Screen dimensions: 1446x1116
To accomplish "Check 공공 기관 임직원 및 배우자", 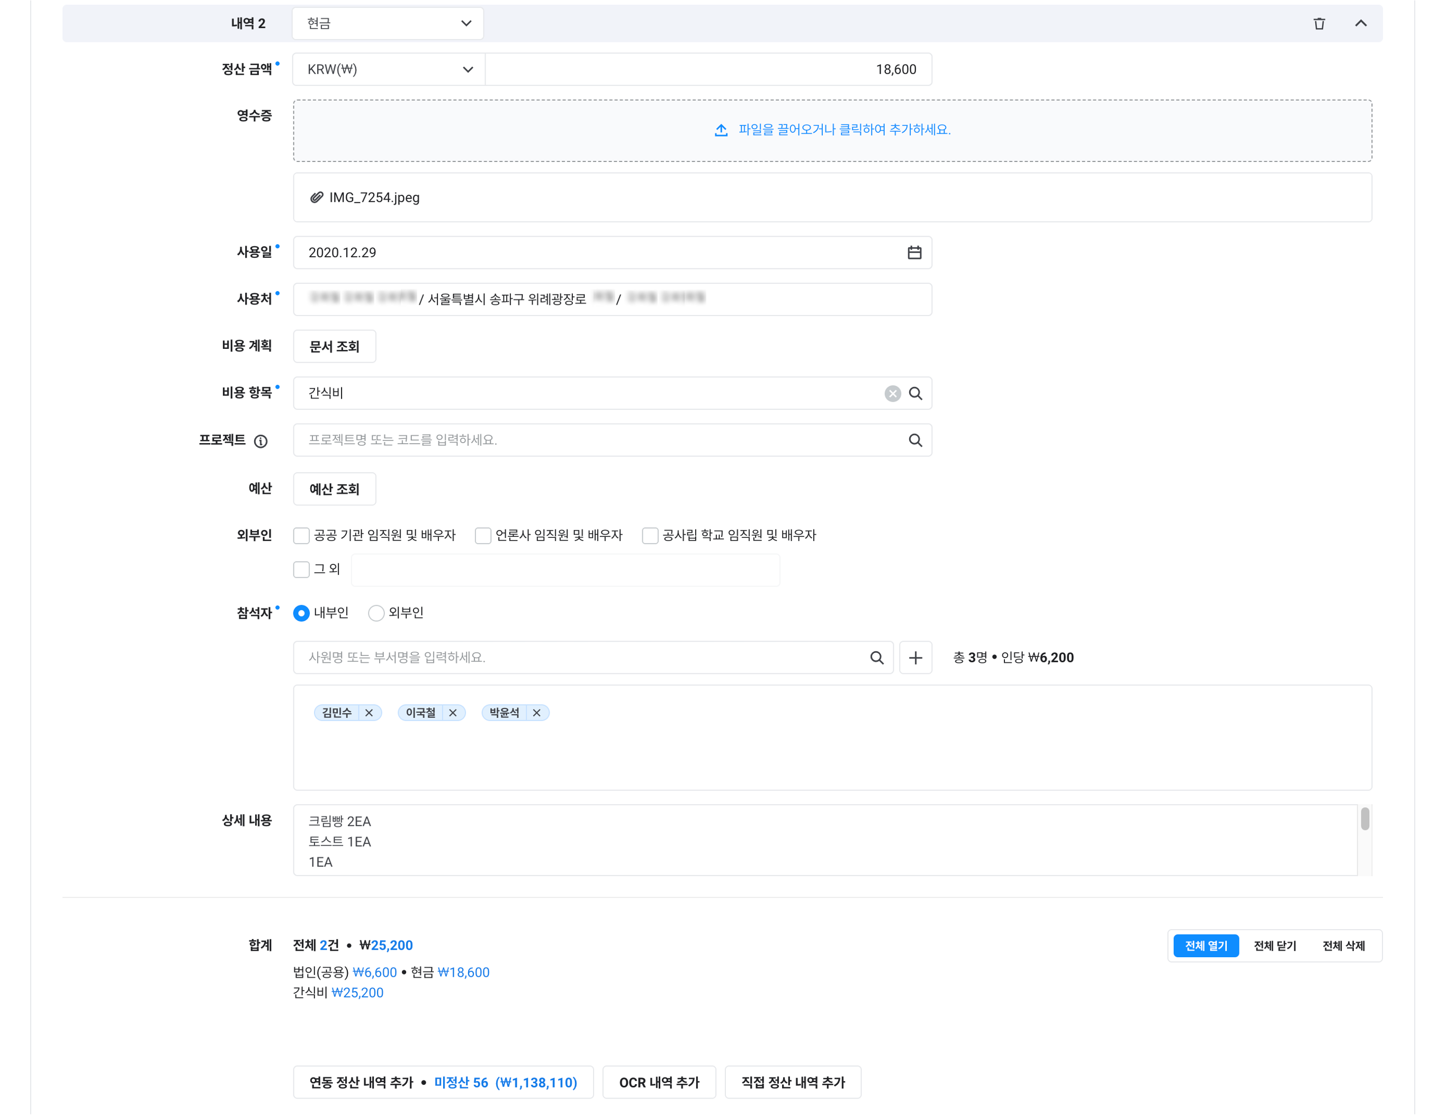I will (x=301, y=535).
